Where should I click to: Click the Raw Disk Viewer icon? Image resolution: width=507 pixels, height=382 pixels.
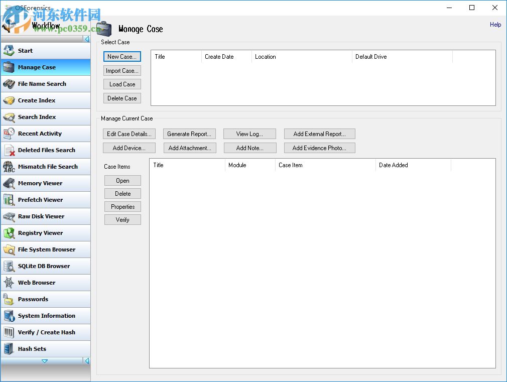(x=9, y=216)
